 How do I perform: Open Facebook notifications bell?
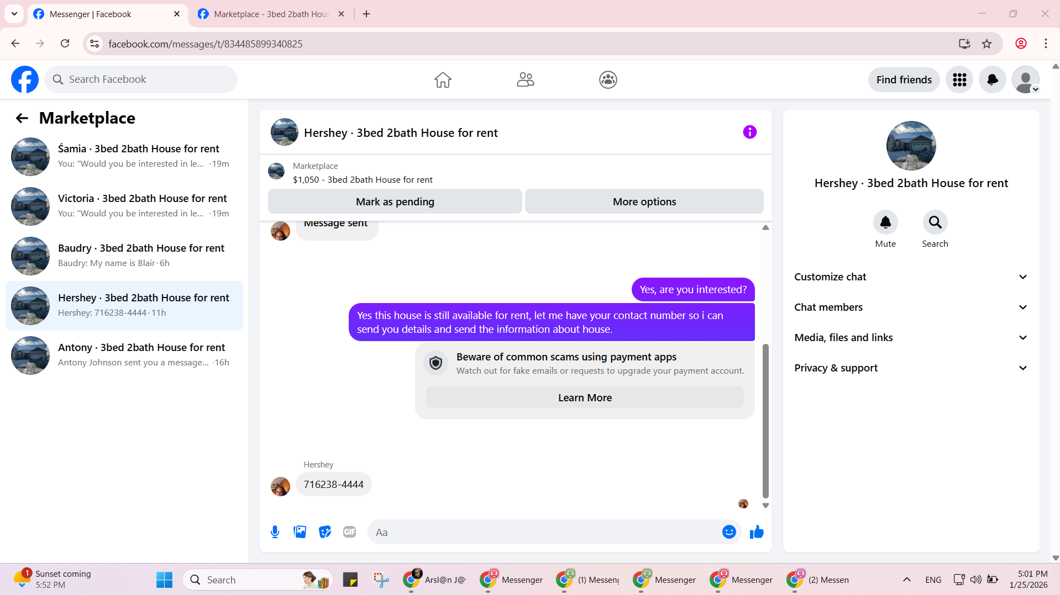[993, 80]
